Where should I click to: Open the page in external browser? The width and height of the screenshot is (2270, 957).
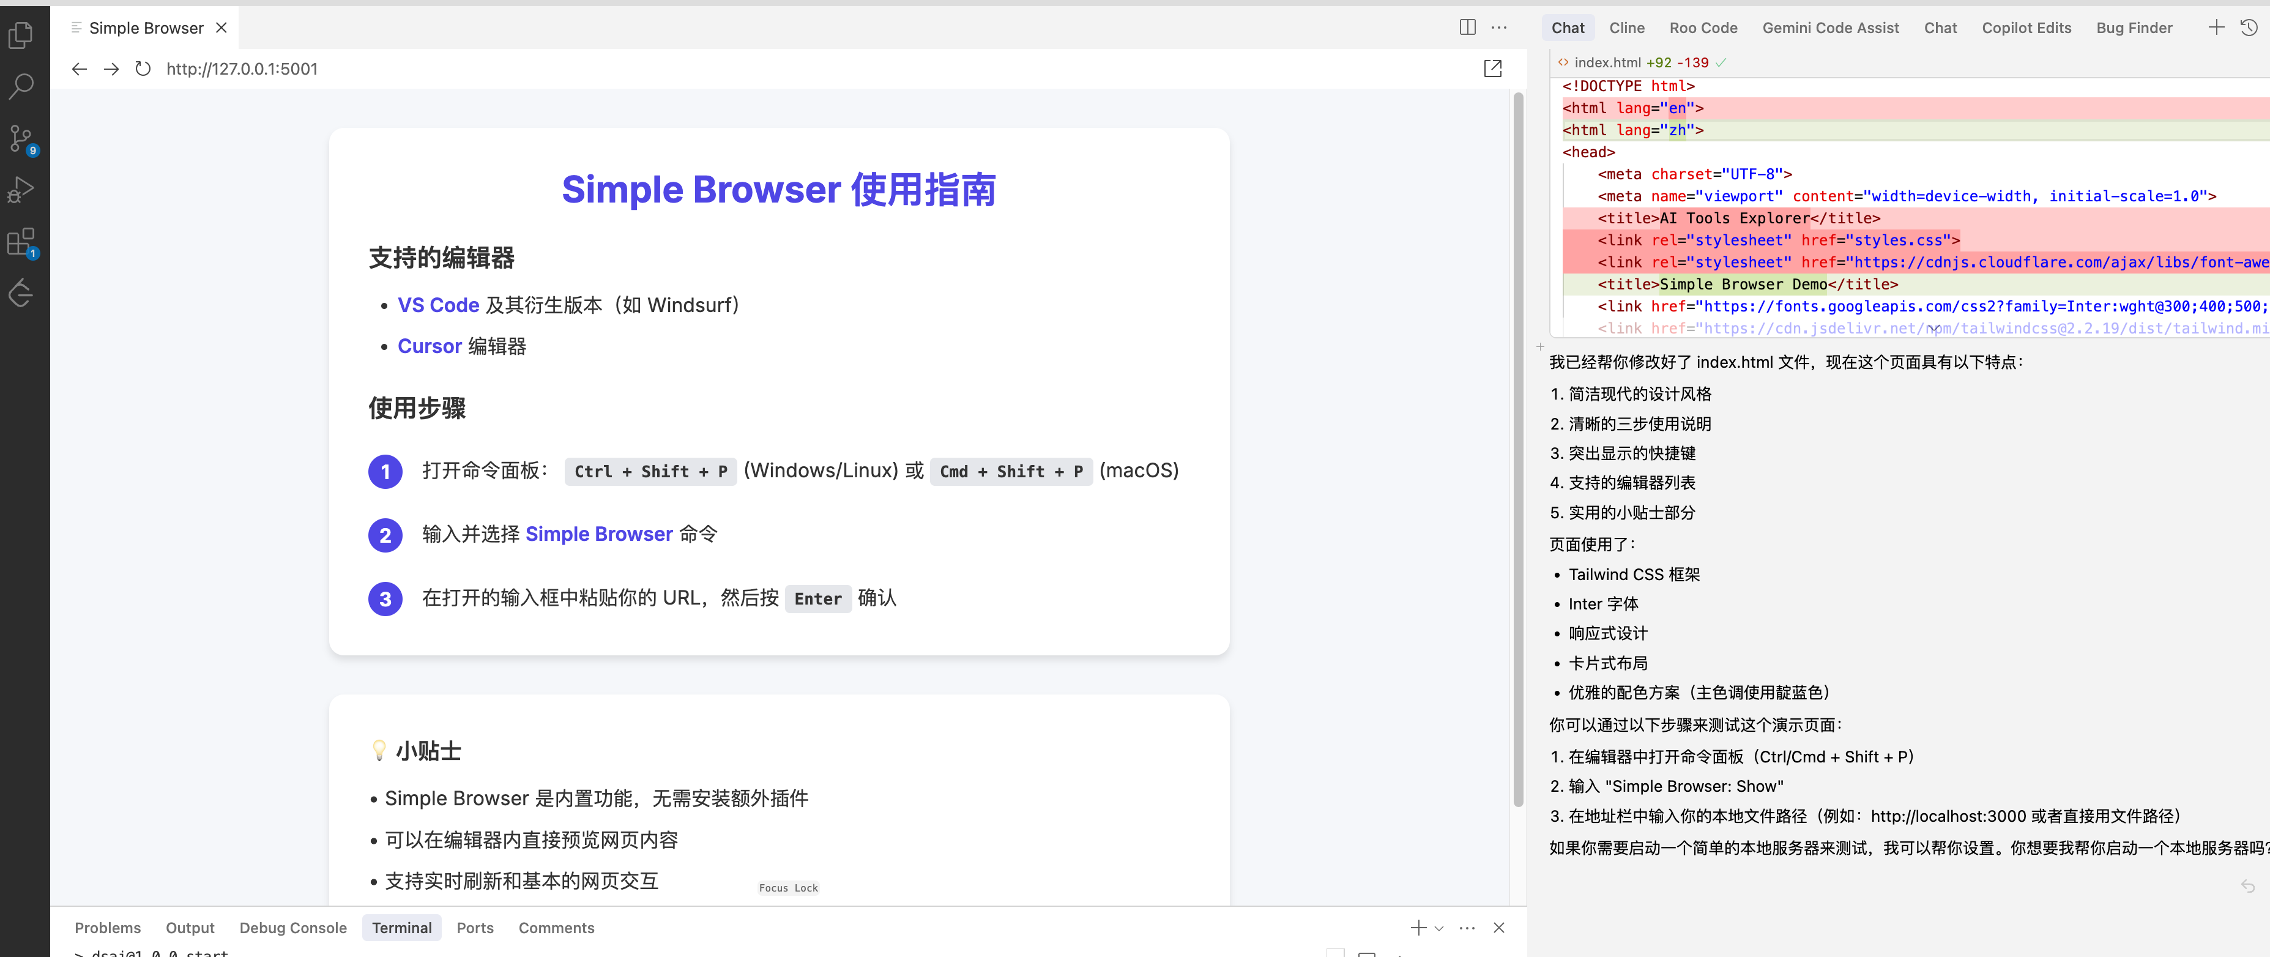(x=1492, y=69)
